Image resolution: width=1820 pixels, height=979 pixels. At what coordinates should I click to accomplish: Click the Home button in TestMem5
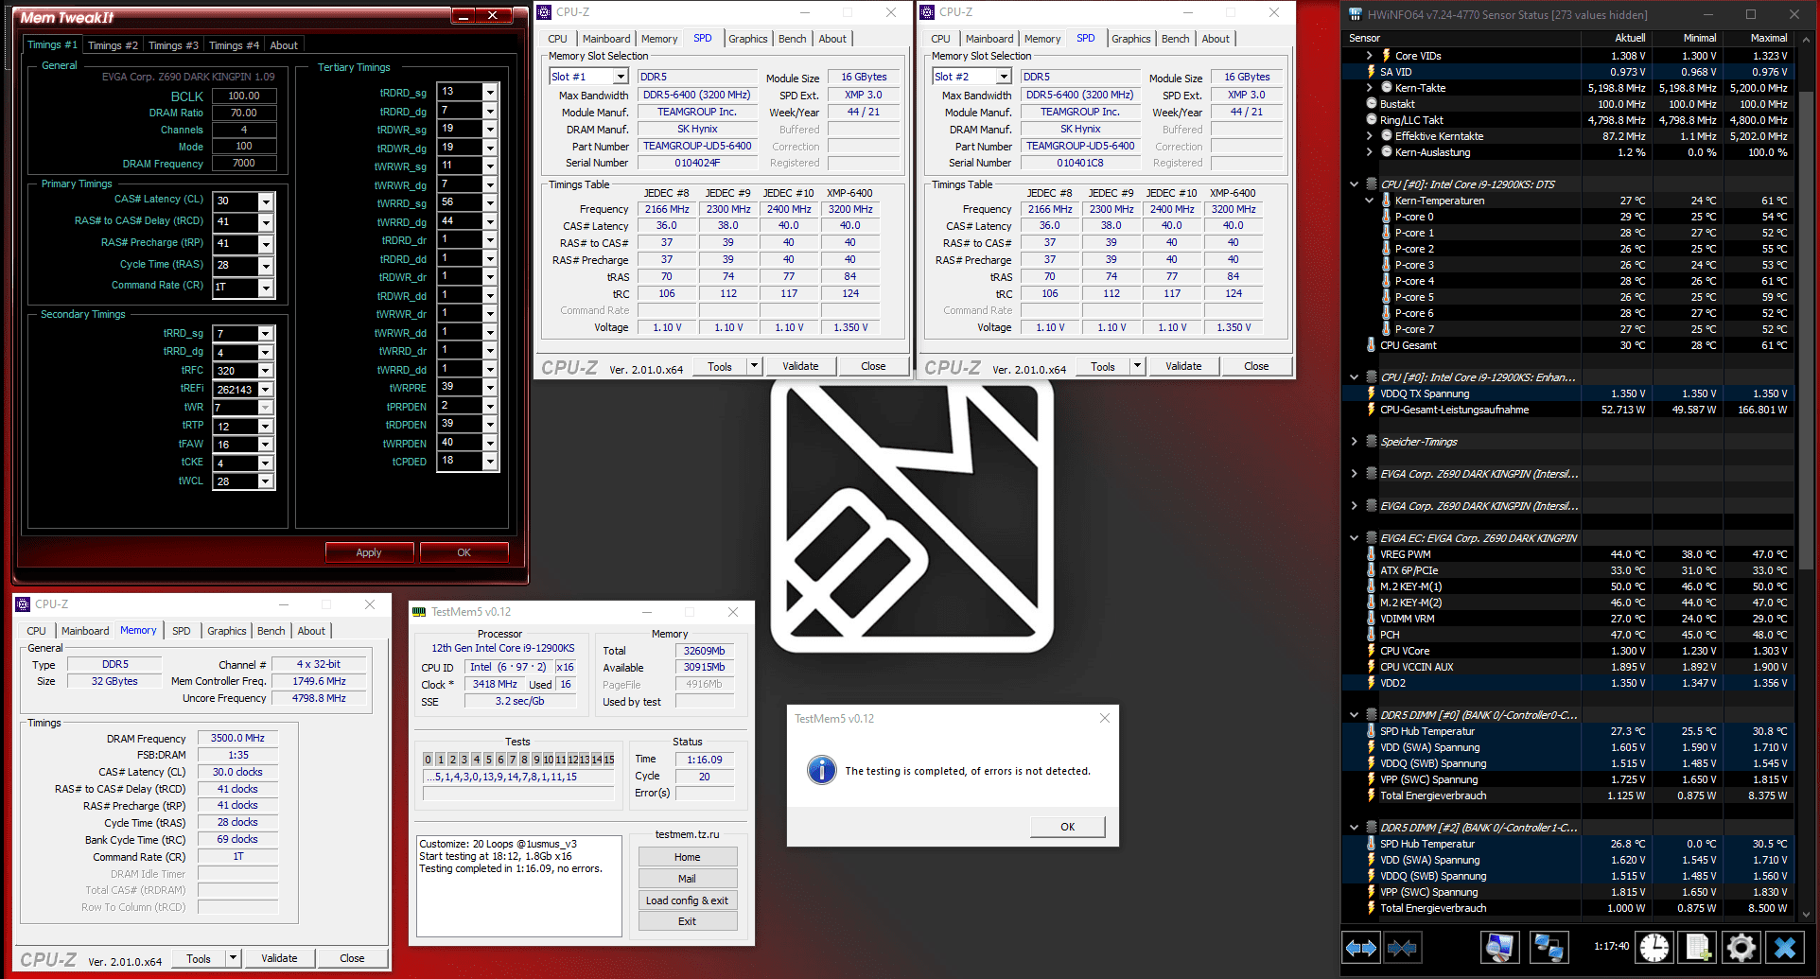click(688, 857)
